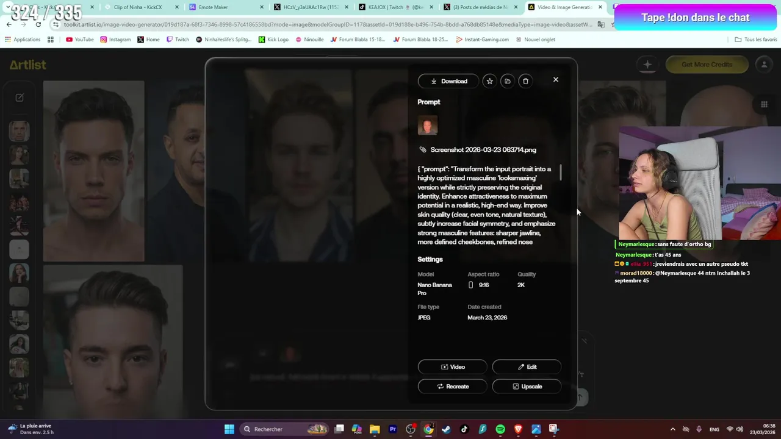Click the Artlist logo
This screenshot has height=439, width=781.
(27, 65)
